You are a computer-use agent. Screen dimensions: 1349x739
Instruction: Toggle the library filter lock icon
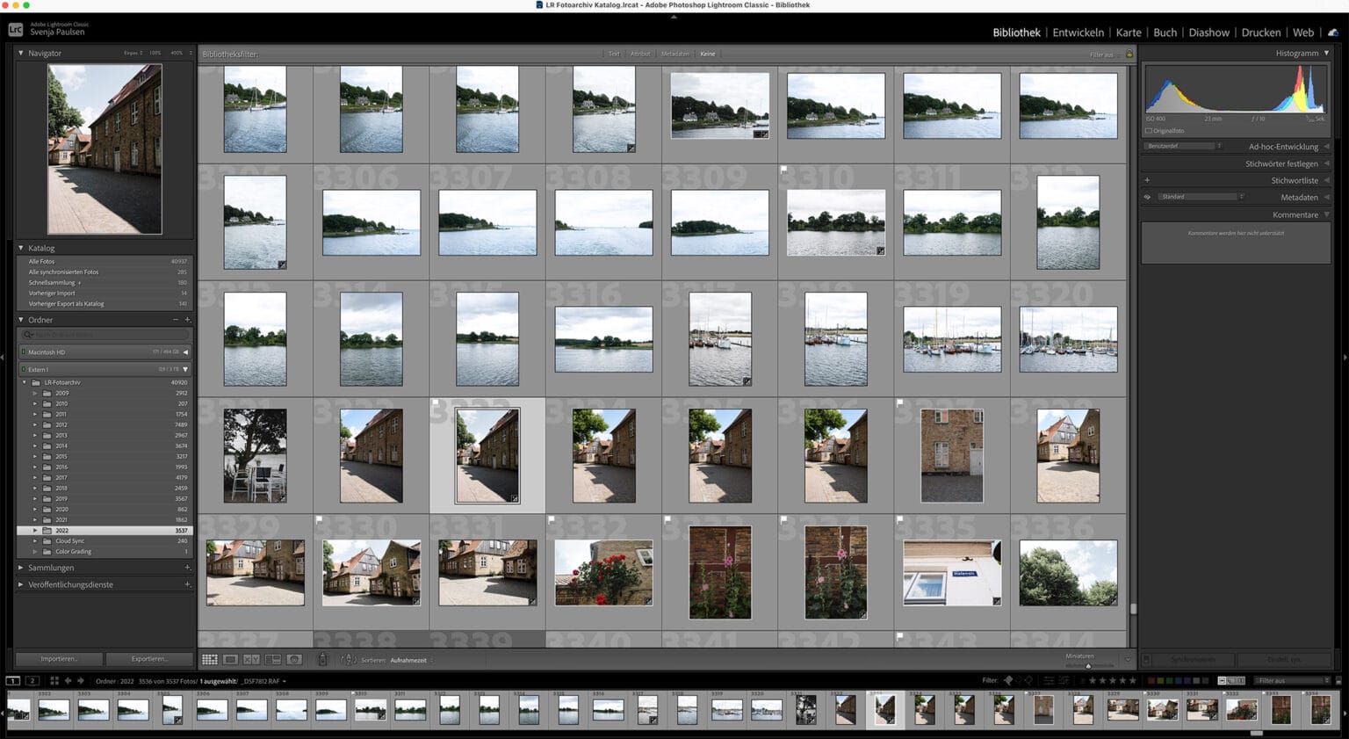point(1129,54)
